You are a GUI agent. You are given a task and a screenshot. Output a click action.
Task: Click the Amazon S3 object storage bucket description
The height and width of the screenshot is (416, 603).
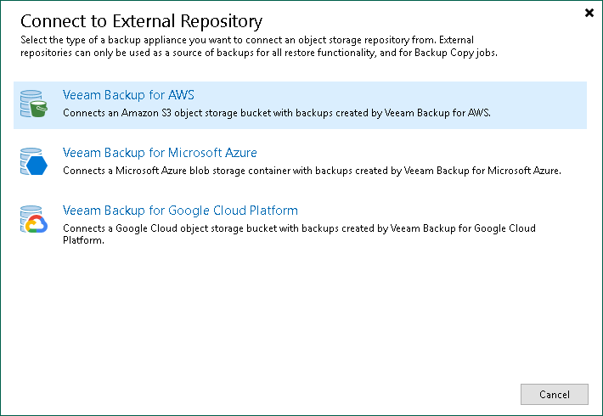(277, 112)
